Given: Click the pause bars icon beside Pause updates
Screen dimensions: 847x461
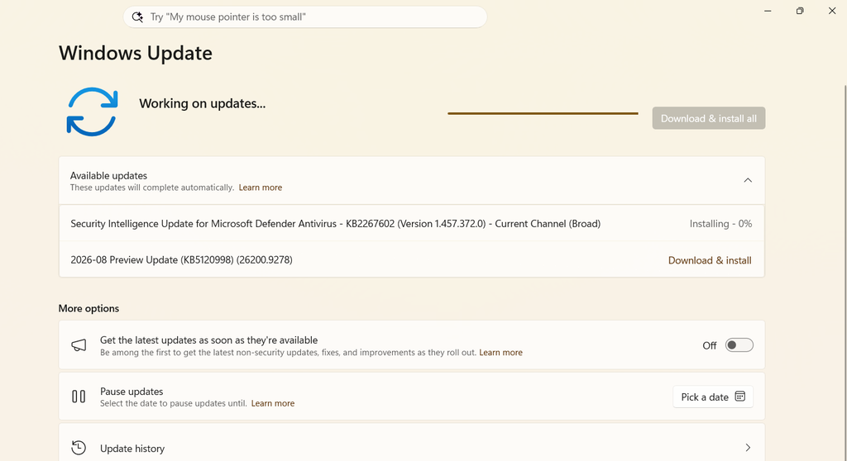Looking at the screenshot, I should tap(79, 397).
